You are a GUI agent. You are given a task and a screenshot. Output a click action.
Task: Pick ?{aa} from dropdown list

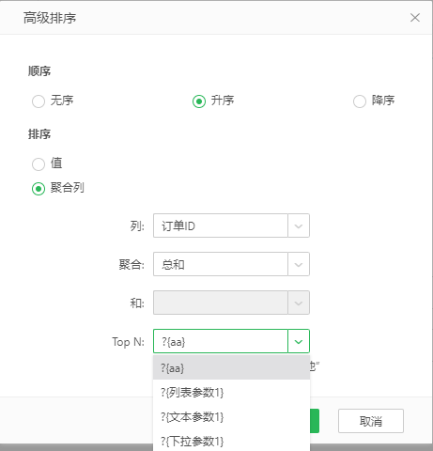click(231, 367)
